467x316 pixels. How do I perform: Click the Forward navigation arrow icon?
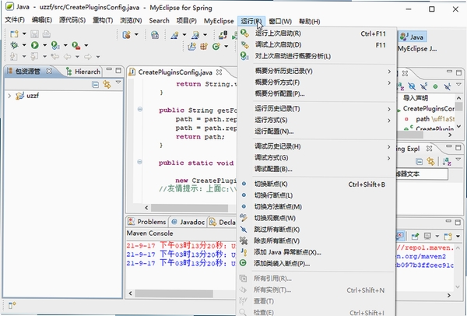[x=88, y=57]
